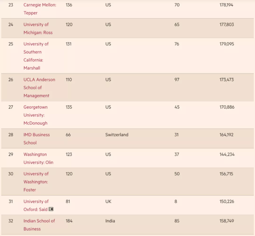Open the Carnegie Mellon: Tepper link

[x=40, y=9]
